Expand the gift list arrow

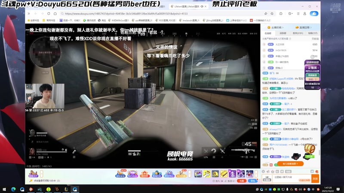tap(256, 174)
